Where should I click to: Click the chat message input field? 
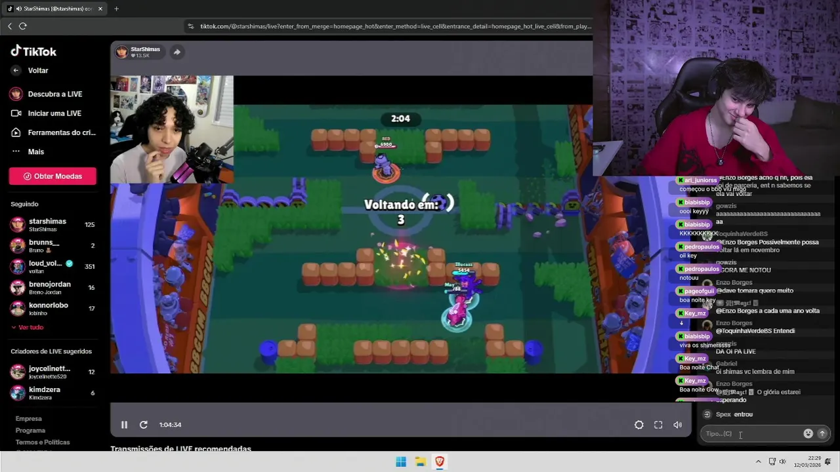pyautogui.click(x=752, y=433)
